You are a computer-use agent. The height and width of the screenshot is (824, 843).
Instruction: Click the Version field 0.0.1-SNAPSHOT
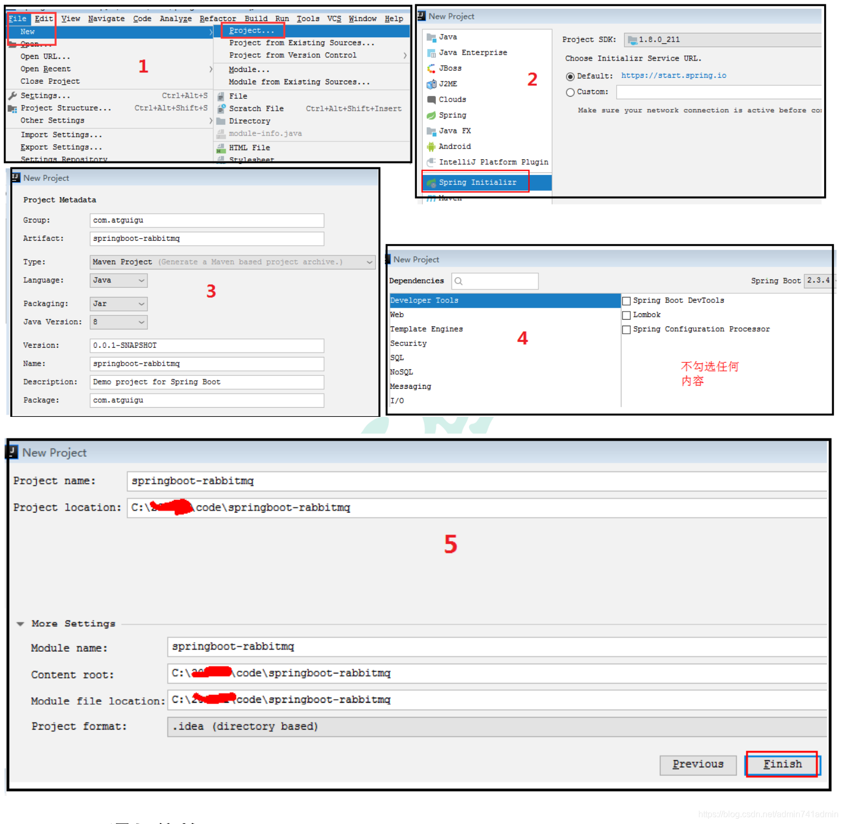[x=207, y=346]
